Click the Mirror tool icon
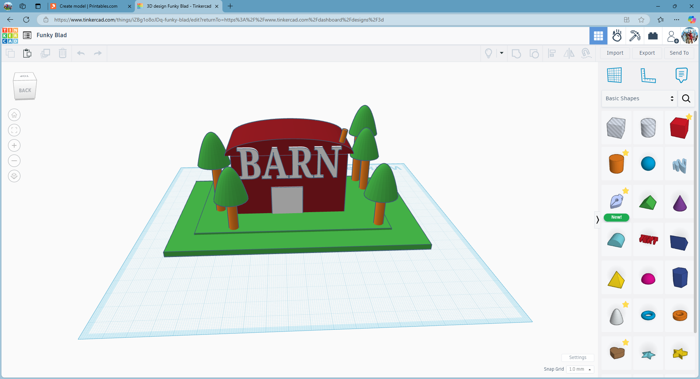This screenshot has height=379, width=700. coord(569,54)
